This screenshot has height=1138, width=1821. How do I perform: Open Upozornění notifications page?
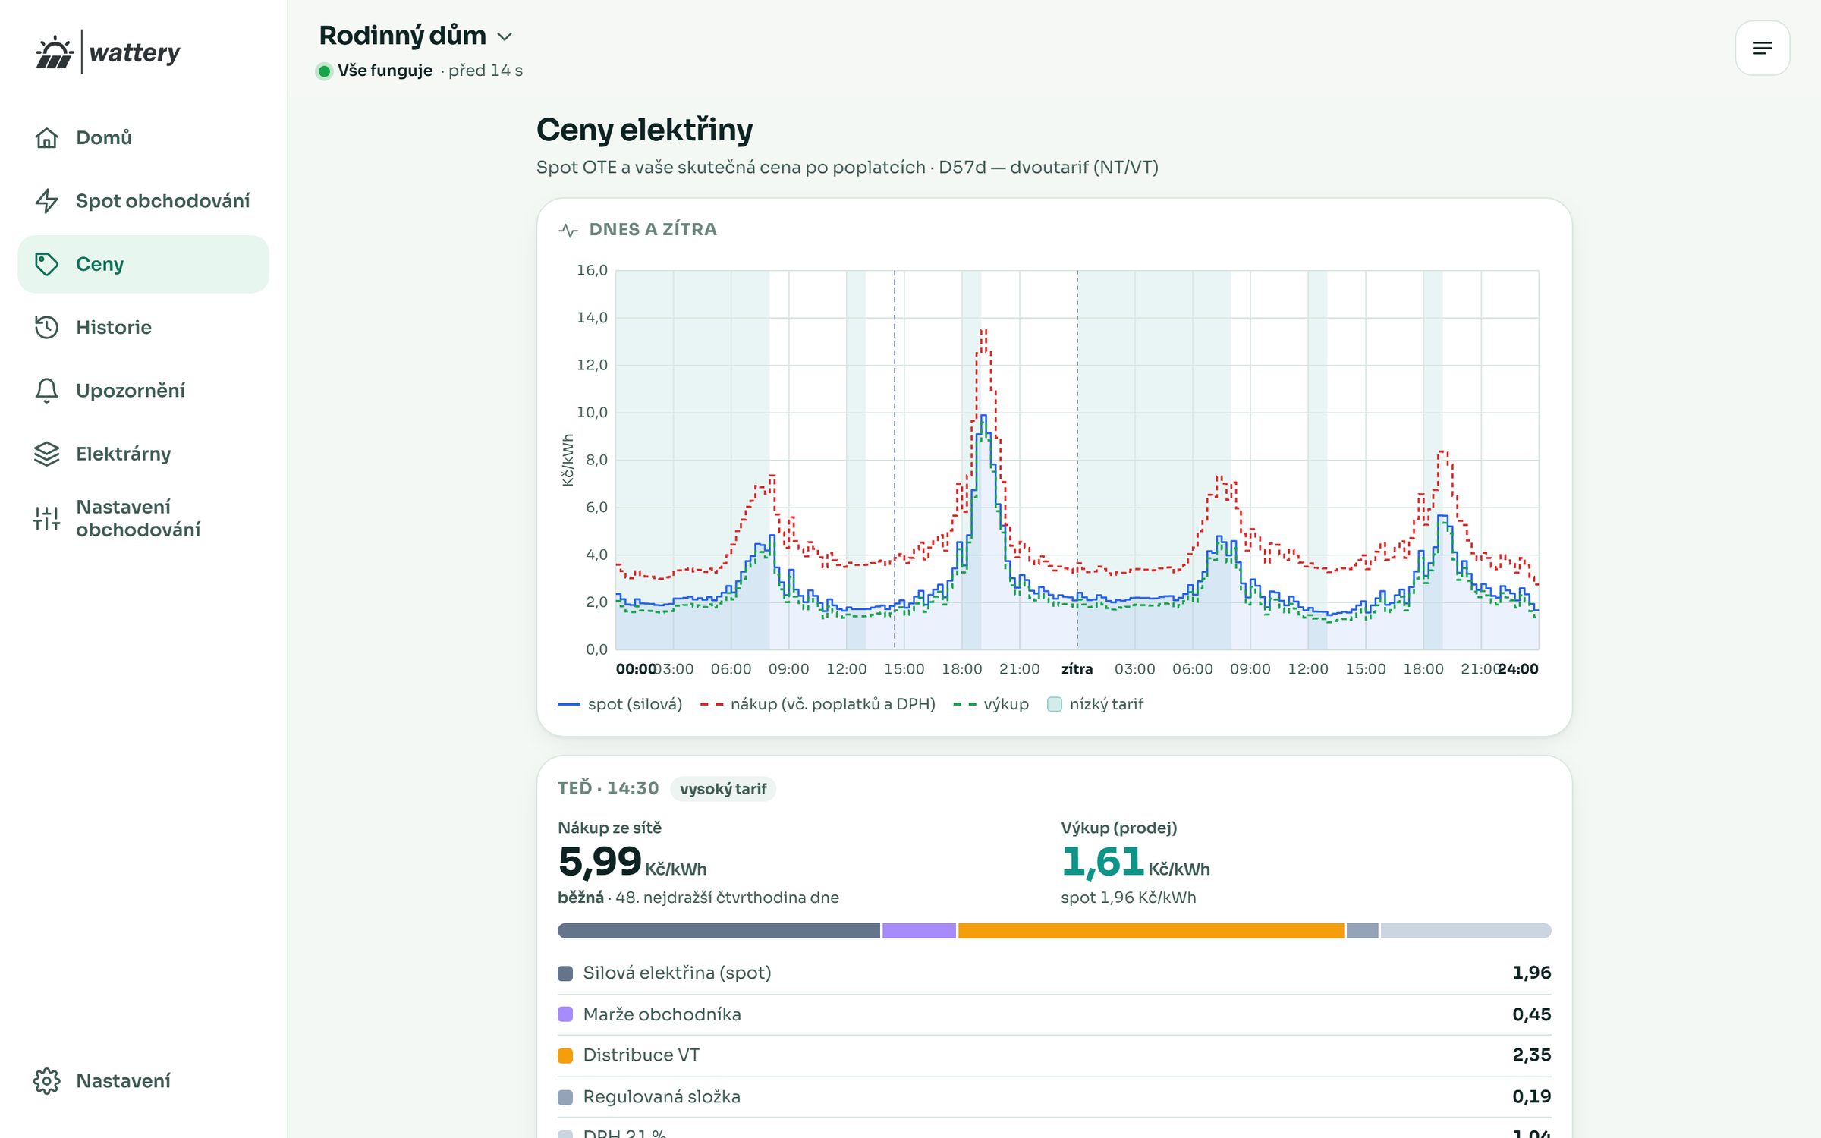[x=143, y=390]
